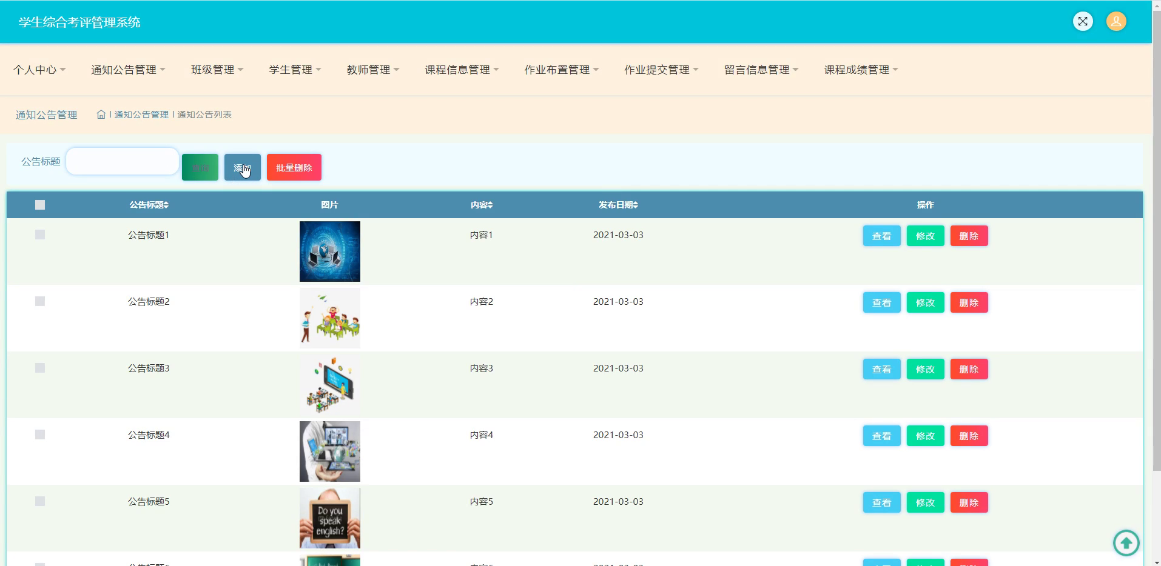Click the 内容5 cell

[482, 502]
